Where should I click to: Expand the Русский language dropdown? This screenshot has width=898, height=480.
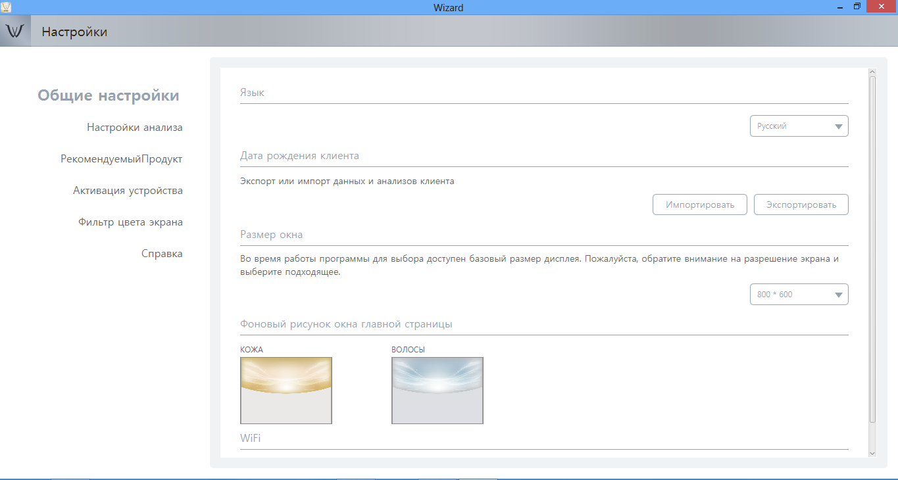799,126
